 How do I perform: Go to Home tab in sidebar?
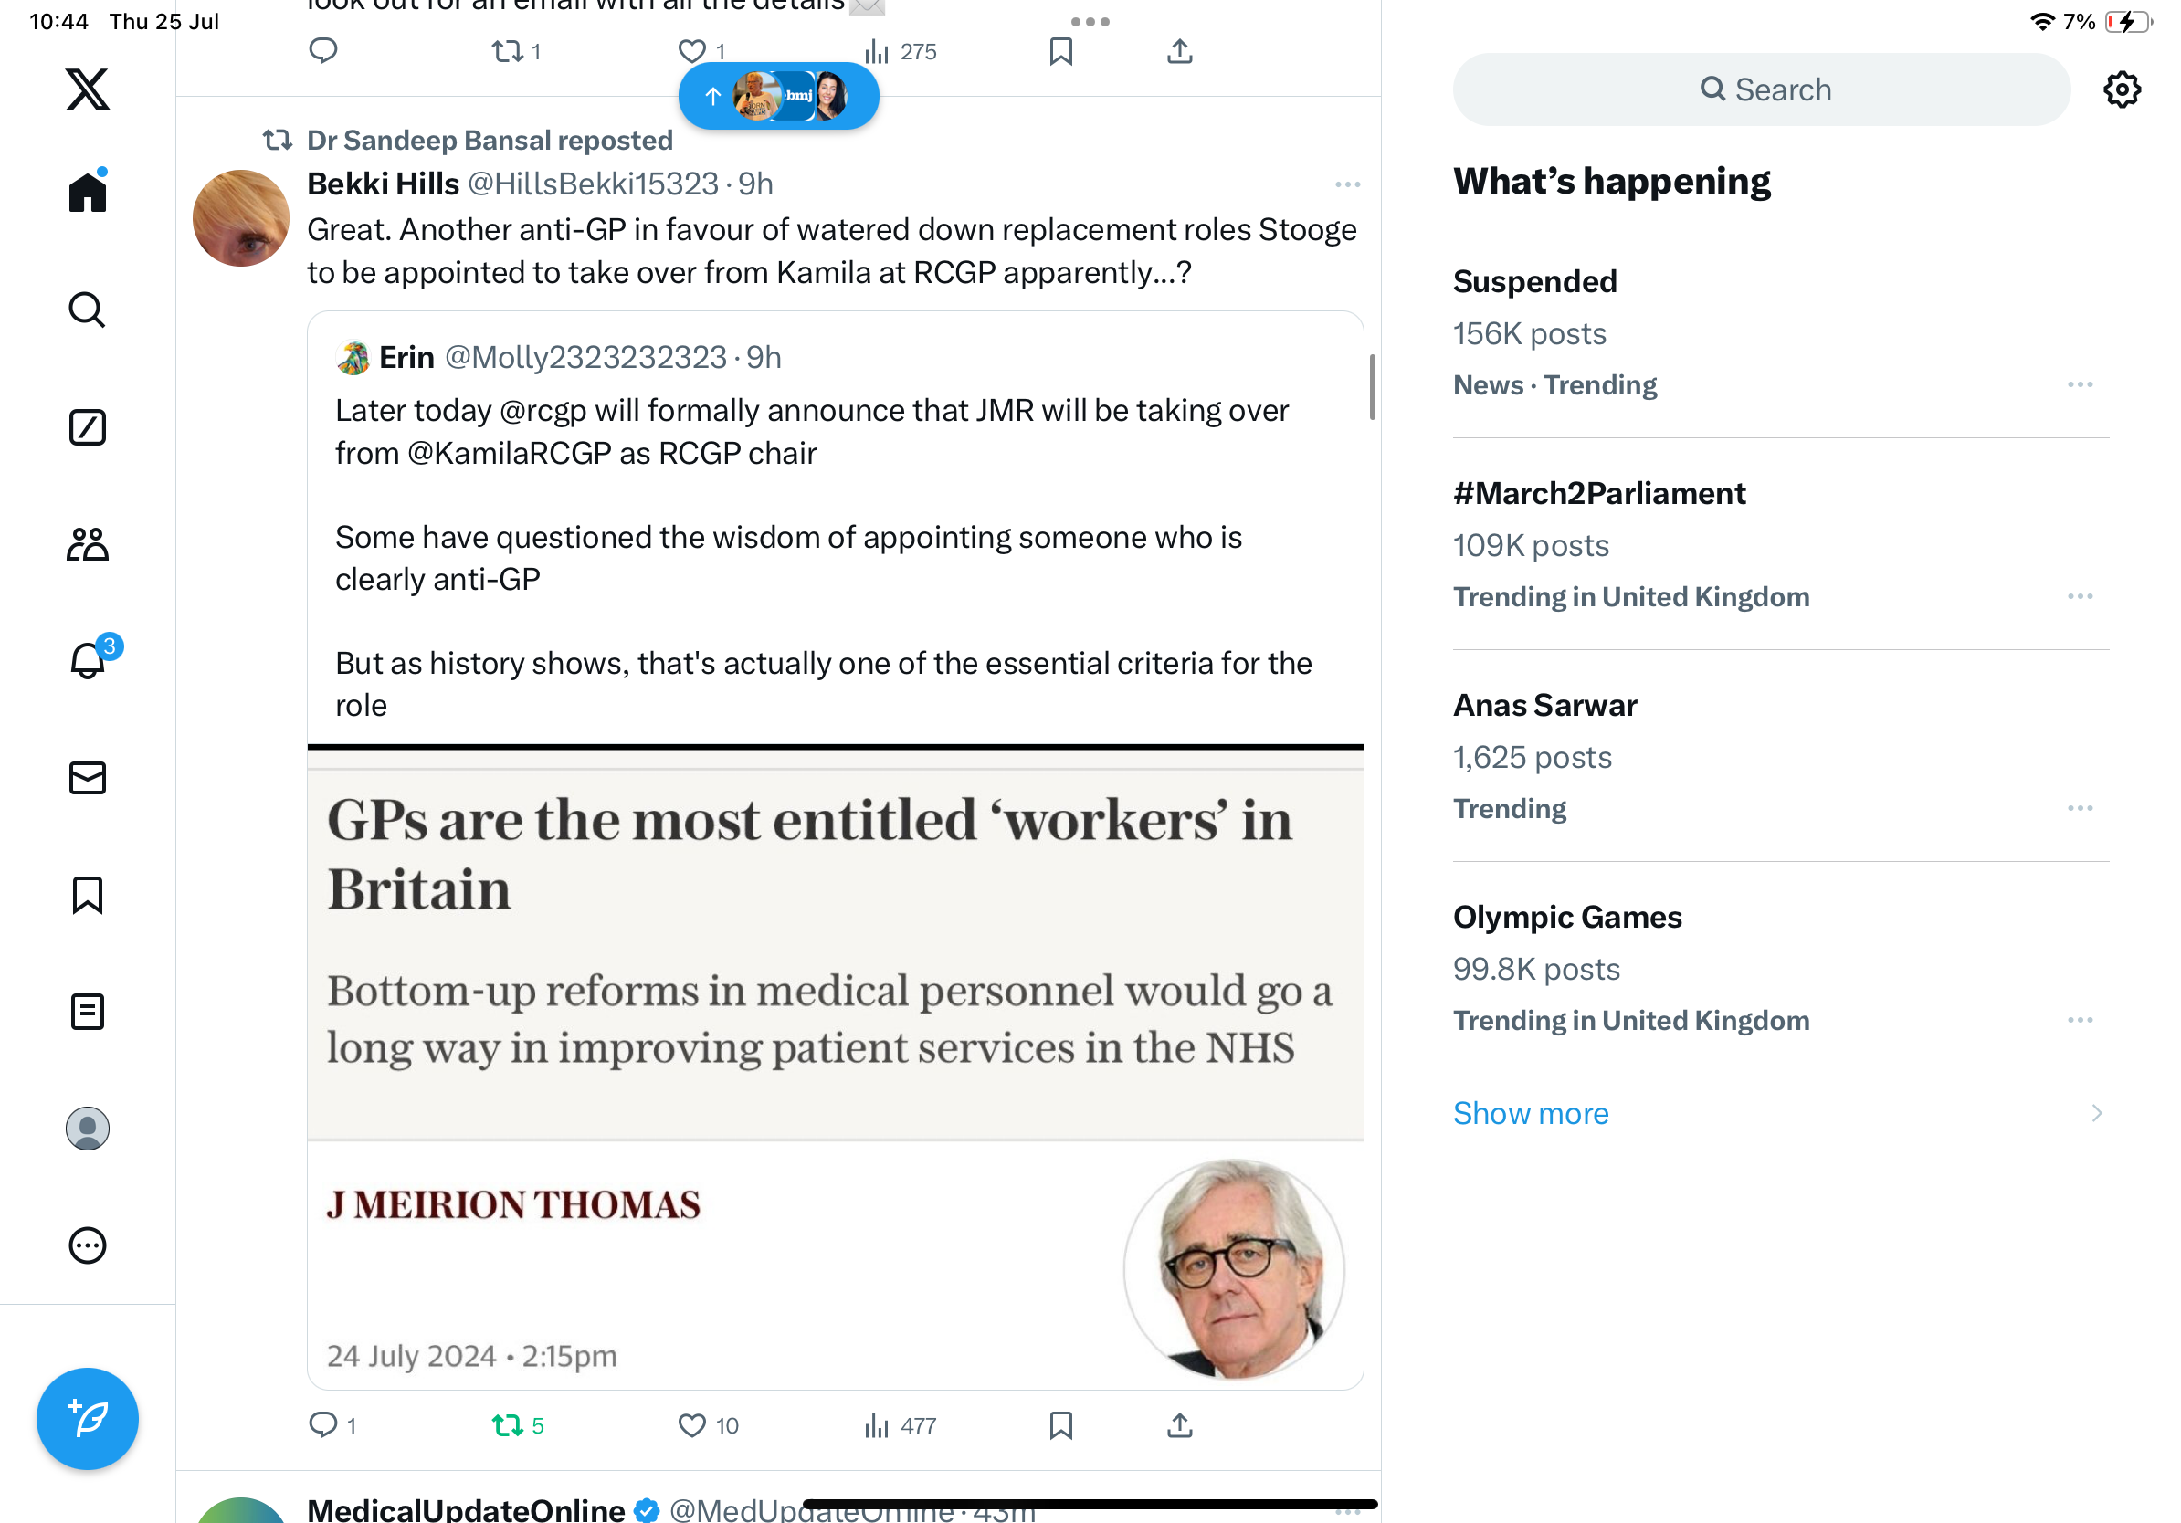(x=88, y=191)
